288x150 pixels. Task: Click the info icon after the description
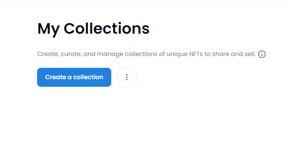click(x=262, y=54)
